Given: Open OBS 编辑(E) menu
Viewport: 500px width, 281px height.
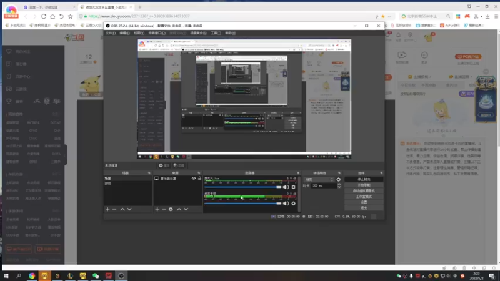Looking at the screenshot, I should point(124,33).
